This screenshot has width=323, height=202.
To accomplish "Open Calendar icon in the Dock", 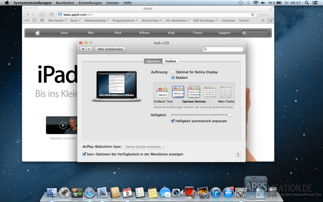I will tap(127, 193).
